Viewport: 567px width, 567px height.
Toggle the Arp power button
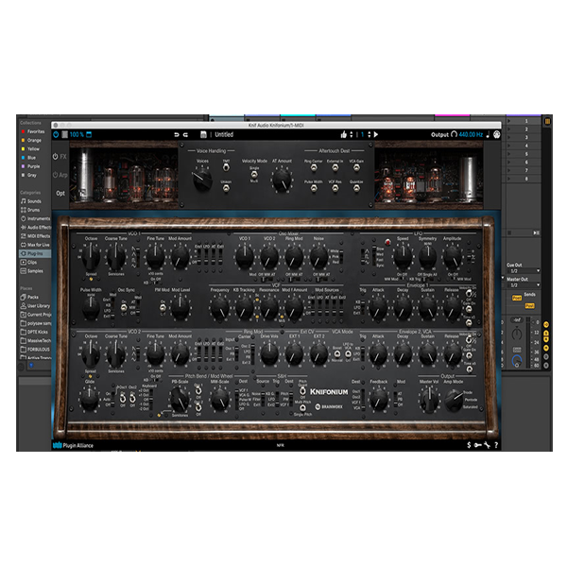[x=56, y=175]
